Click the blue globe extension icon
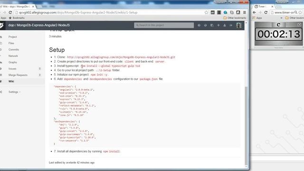The image size is (304, 171). (x=225, y=12)
